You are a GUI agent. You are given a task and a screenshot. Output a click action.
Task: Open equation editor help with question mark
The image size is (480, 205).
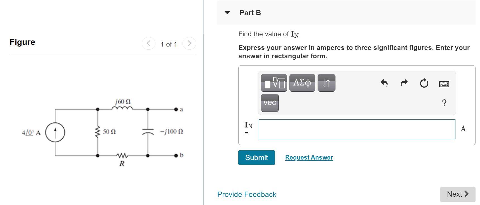444,103
